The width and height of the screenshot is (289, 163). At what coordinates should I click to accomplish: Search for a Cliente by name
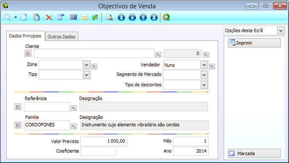point(159,55)
